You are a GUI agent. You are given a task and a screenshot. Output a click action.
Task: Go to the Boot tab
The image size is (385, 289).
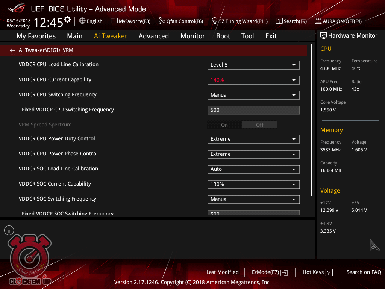(223, 36)
